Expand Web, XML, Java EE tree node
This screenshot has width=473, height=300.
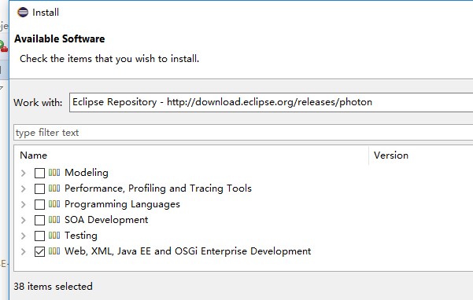(24, 251)
